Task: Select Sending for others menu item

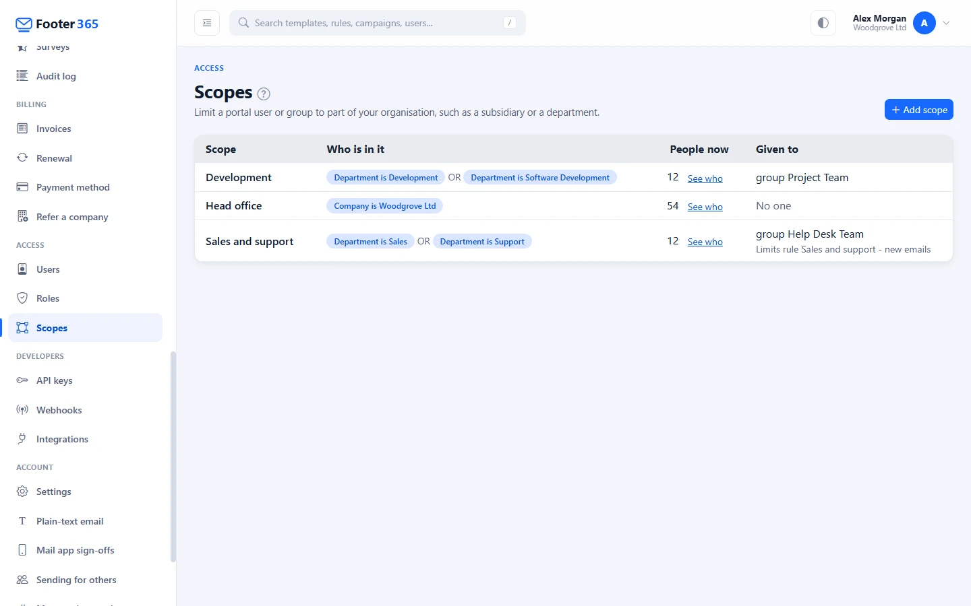Action: click(x=85, y=579)
